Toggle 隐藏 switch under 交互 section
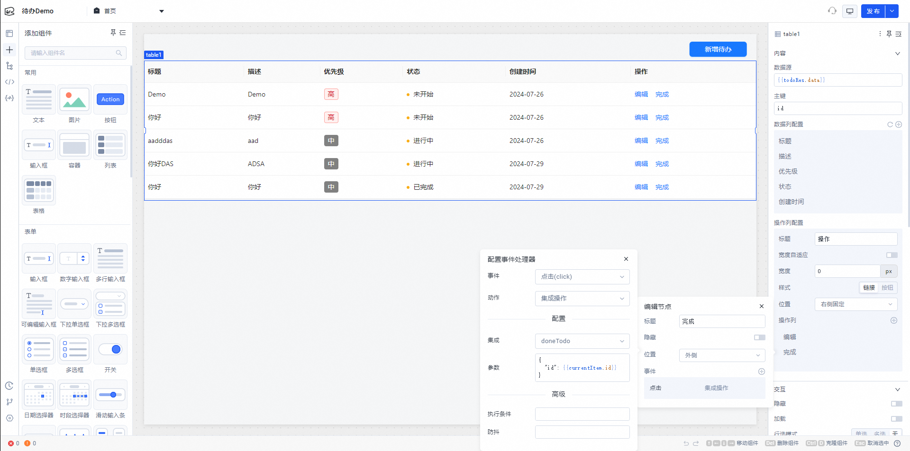This screenshot has width=910, height=451. click(897, 404)
